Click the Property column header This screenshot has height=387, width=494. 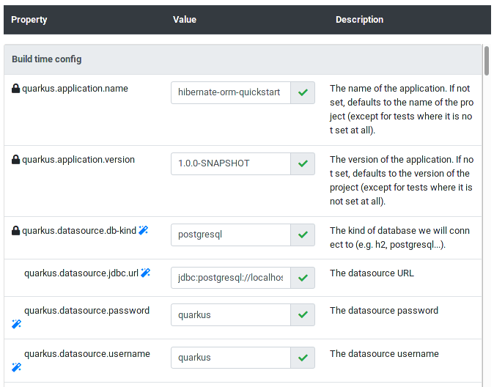click(x=29, y=20)
